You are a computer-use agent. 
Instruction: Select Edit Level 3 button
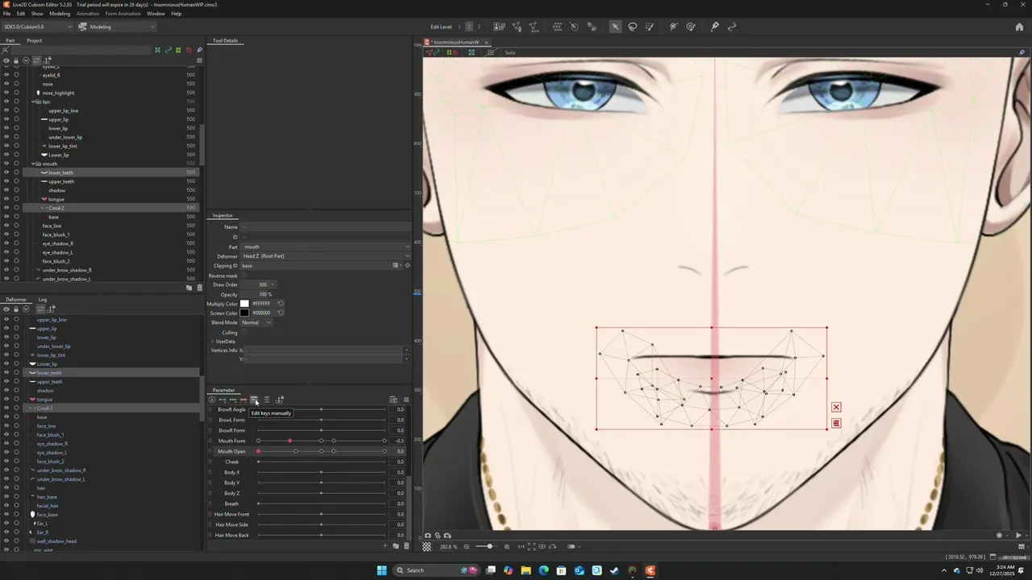pyautogui.click(x=479, y=27)
